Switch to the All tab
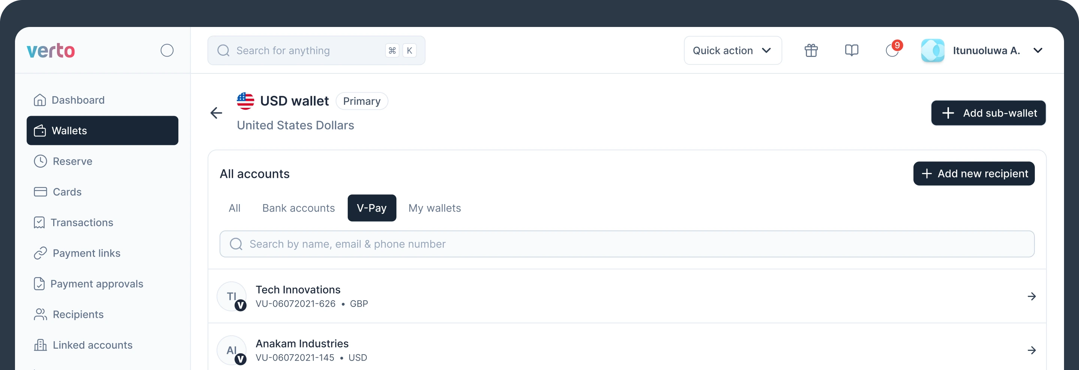The width and height of the screenshot is (1079, 370). (x=235, y=208)
